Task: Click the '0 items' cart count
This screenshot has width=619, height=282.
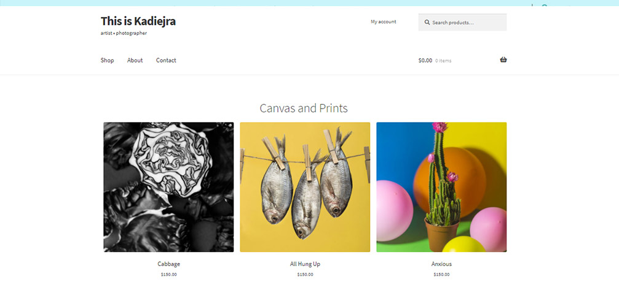Action: coord(443,61)
